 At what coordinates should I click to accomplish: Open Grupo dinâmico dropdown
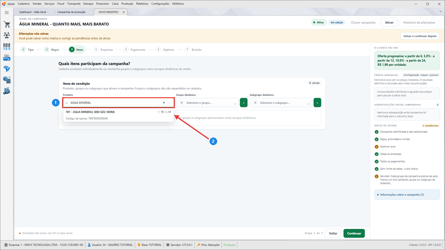pos(207,103)
